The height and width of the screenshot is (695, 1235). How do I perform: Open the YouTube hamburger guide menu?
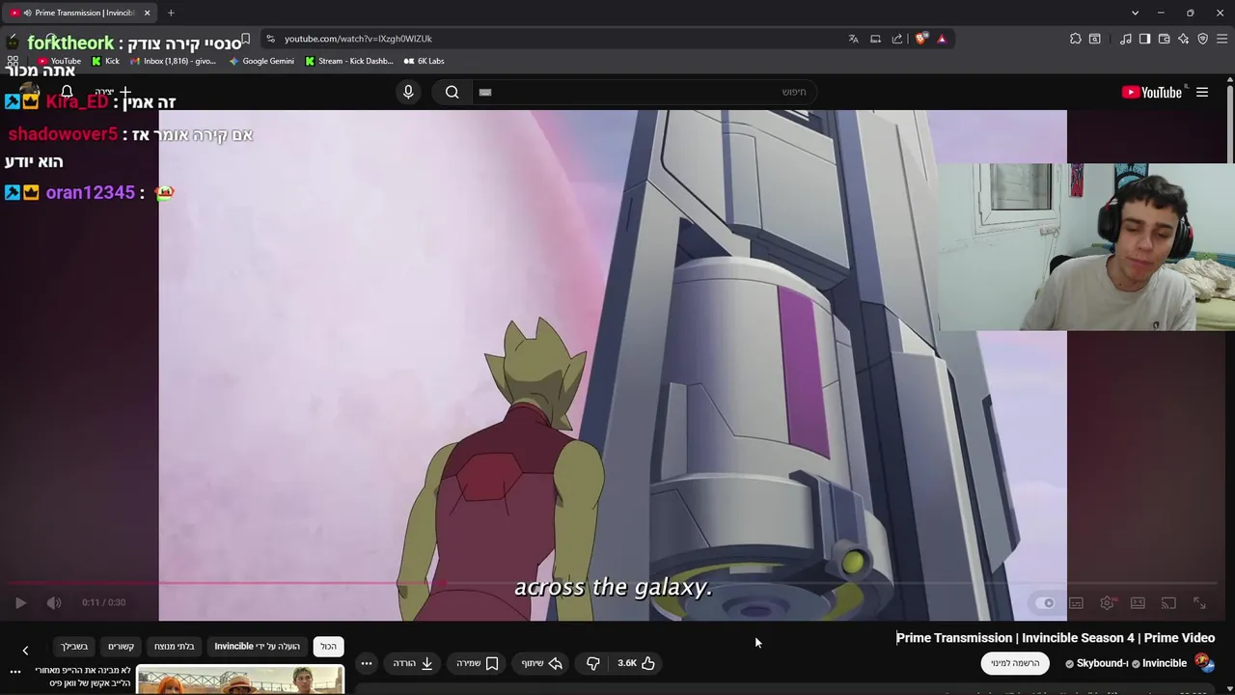(1202, 92)
